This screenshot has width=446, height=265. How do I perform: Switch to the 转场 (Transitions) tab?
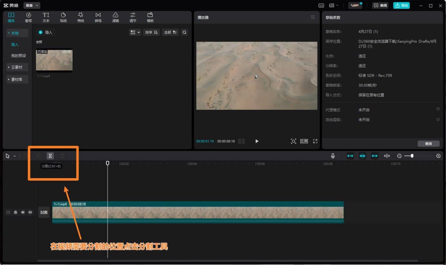click(x=98, y=17)
